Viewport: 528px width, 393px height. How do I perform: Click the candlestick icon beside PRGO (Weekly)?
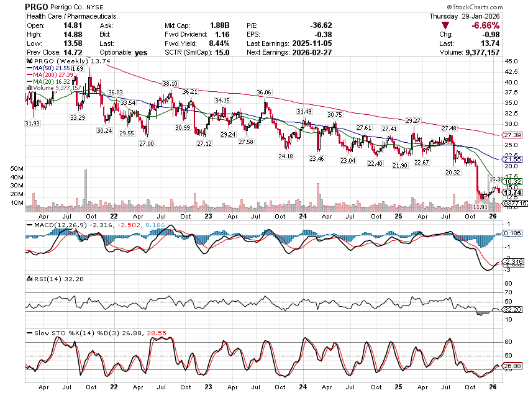click(29, 61)
